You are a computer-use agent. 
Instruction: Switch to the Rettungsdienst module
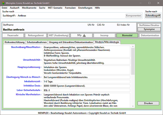[36, 35]
